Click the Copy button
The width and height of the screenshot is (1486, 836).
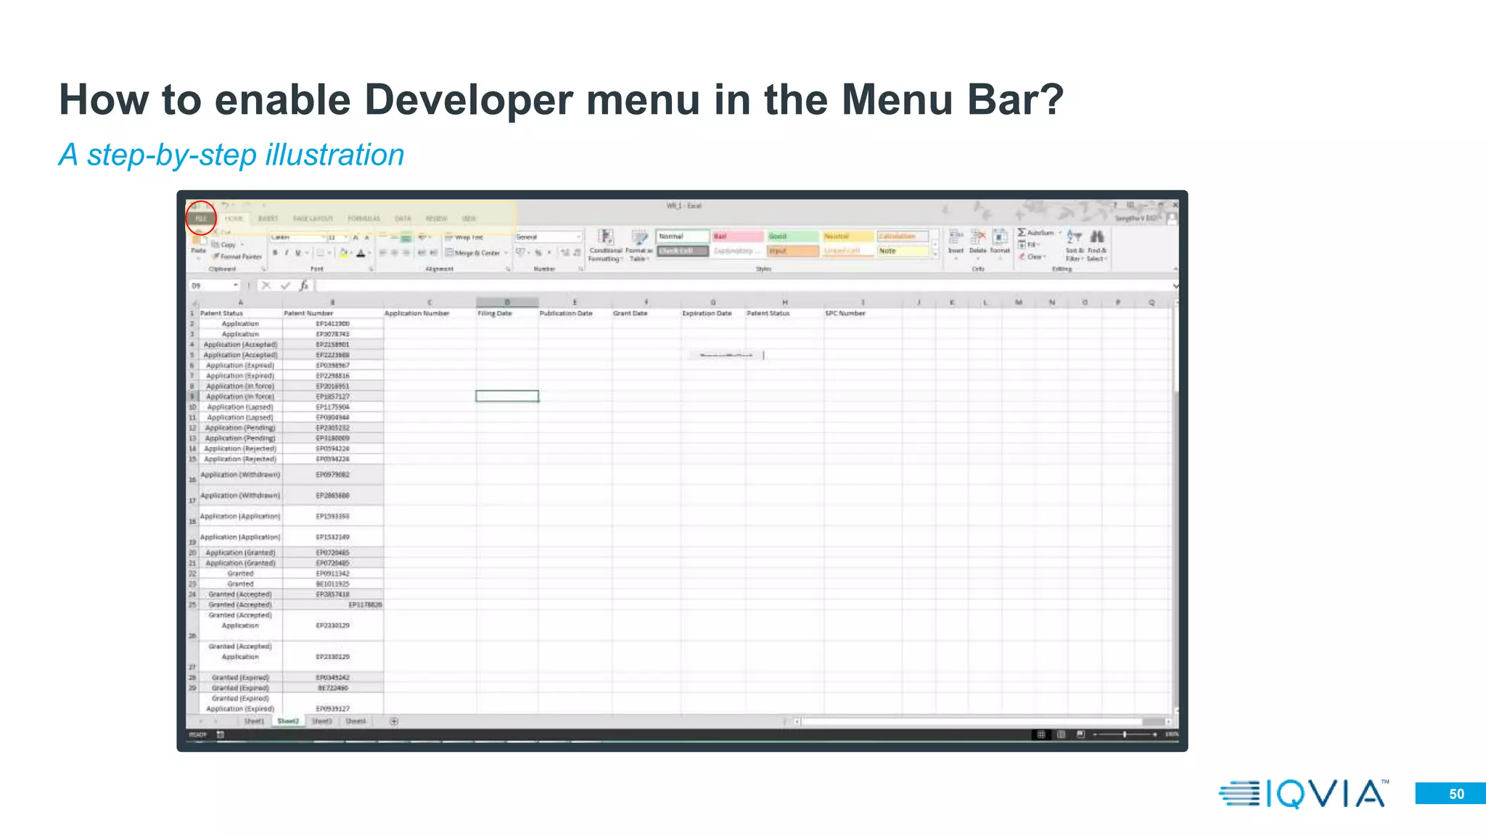[x=224, y=245]
